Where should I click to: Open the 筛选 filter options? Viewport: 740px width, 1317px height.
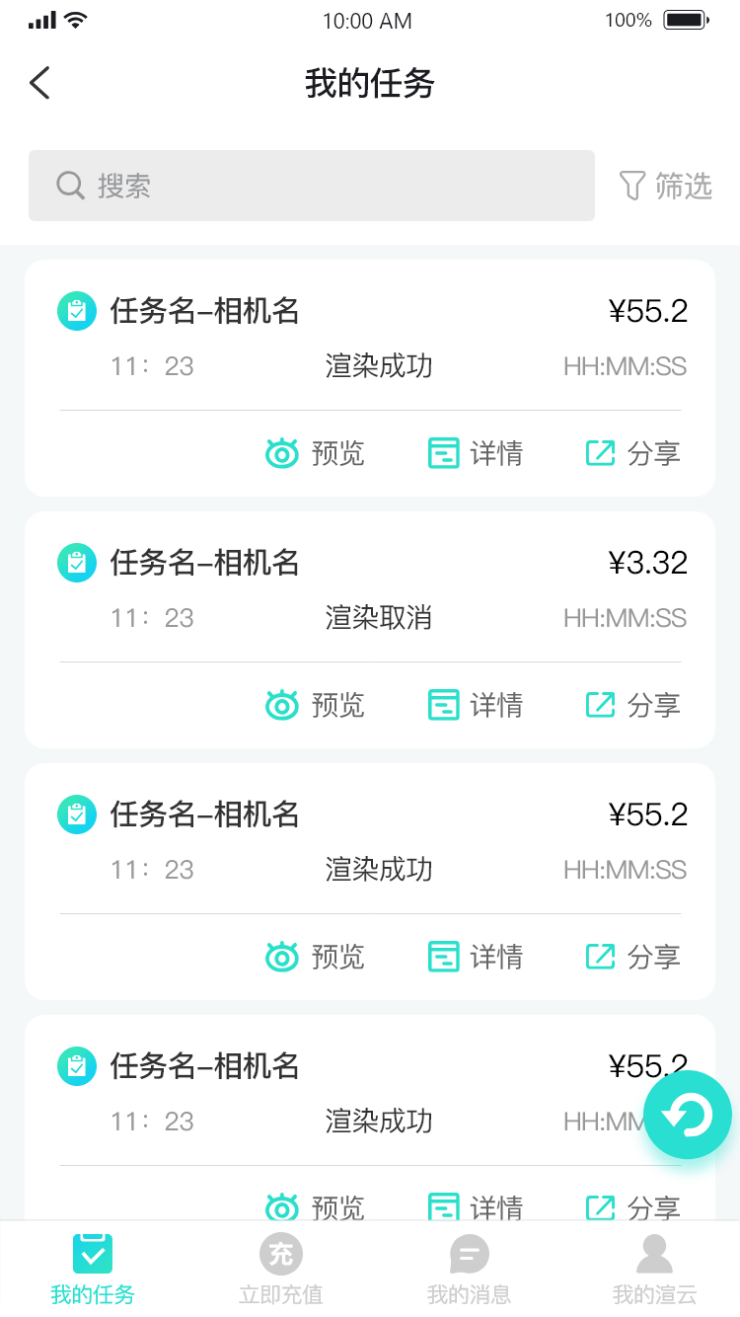tap(665, 186)
